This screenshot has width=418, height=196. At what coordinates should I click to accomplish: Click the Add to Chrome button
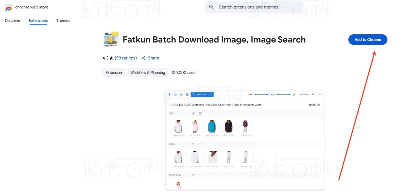coord(368,40)
